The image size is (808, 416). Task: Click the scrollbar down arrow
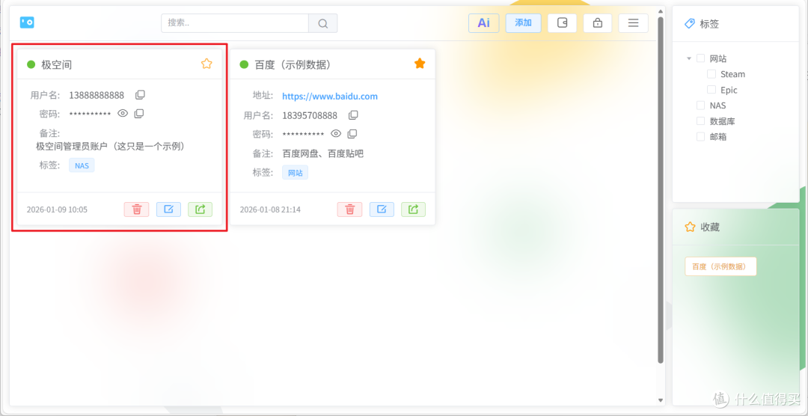pos(661,400)
